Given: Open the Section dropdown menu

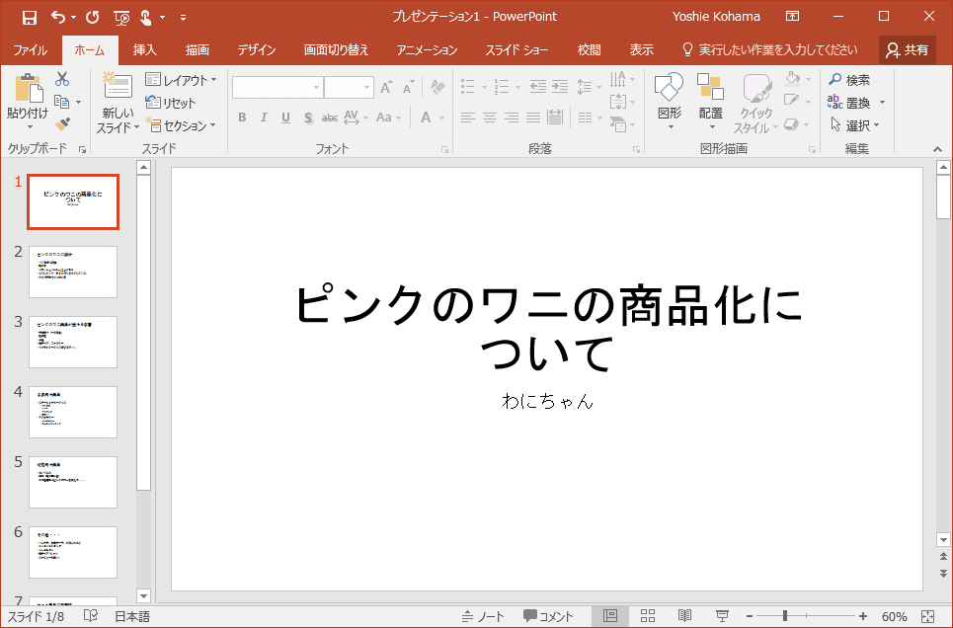Looking at the screenshot, I should (x=181, y=125).
